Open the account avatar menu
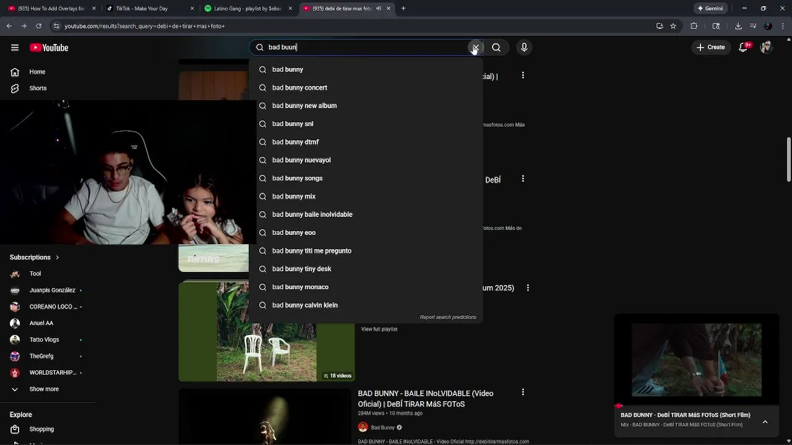Viewport: 792px width, 445px height. 767,48
